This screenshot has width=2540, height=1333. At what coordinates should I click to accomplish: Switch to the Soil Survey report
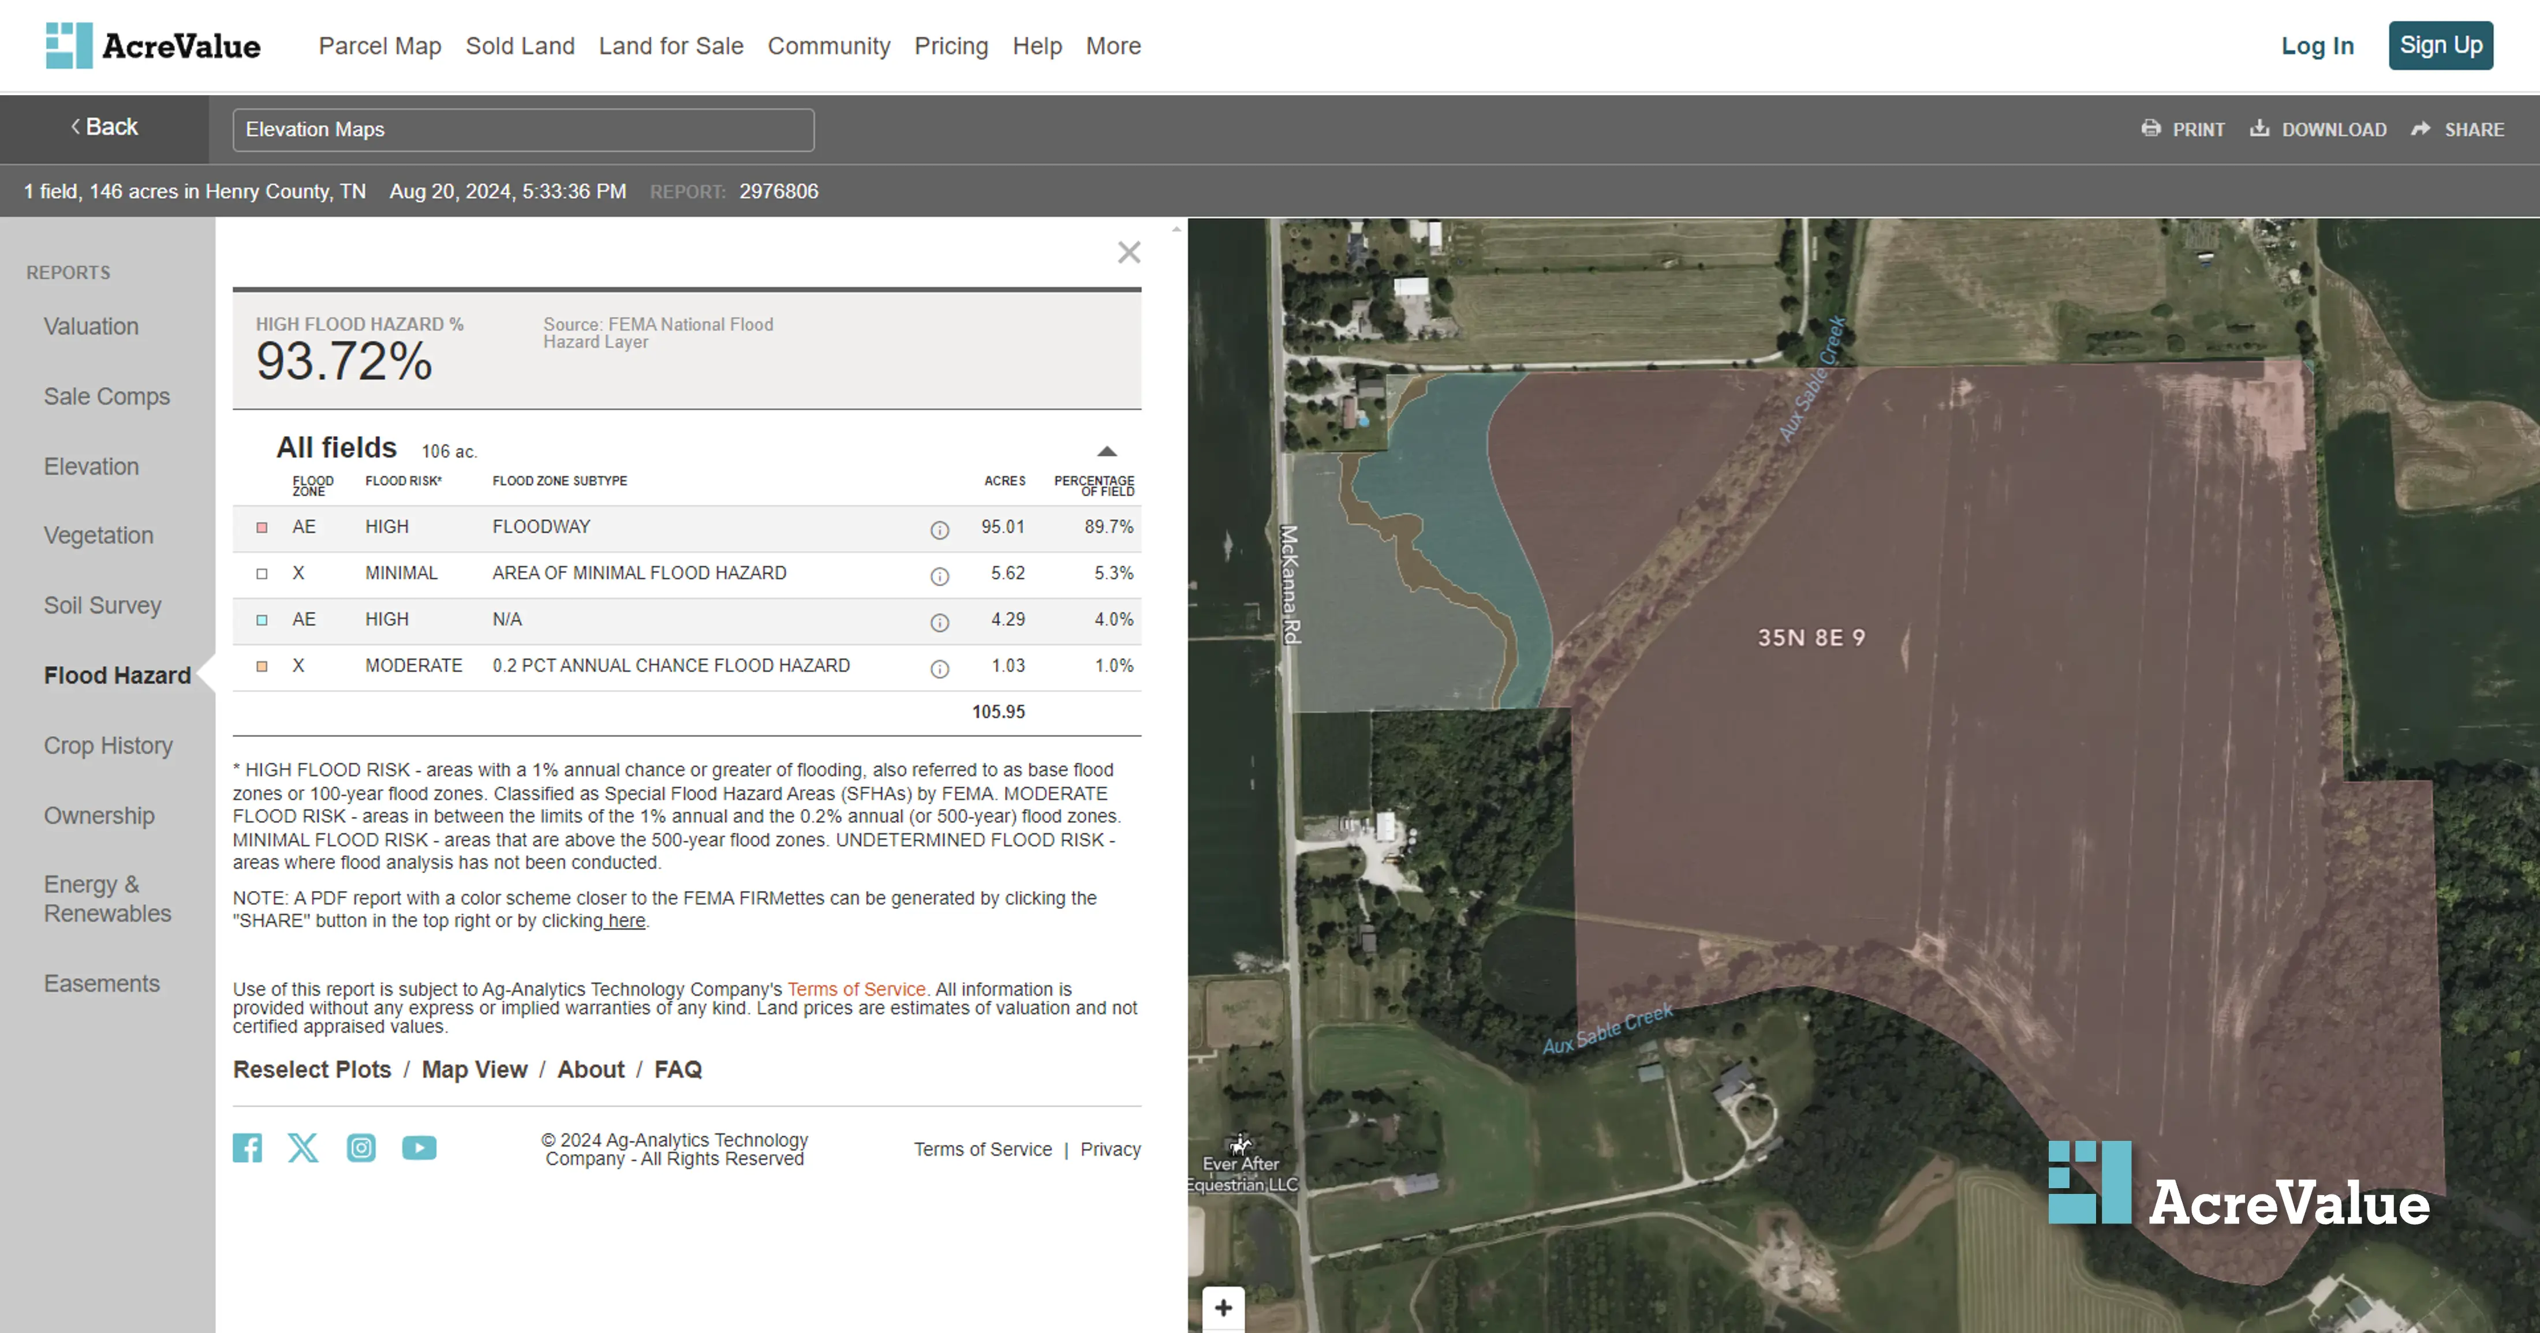[103, 605]
